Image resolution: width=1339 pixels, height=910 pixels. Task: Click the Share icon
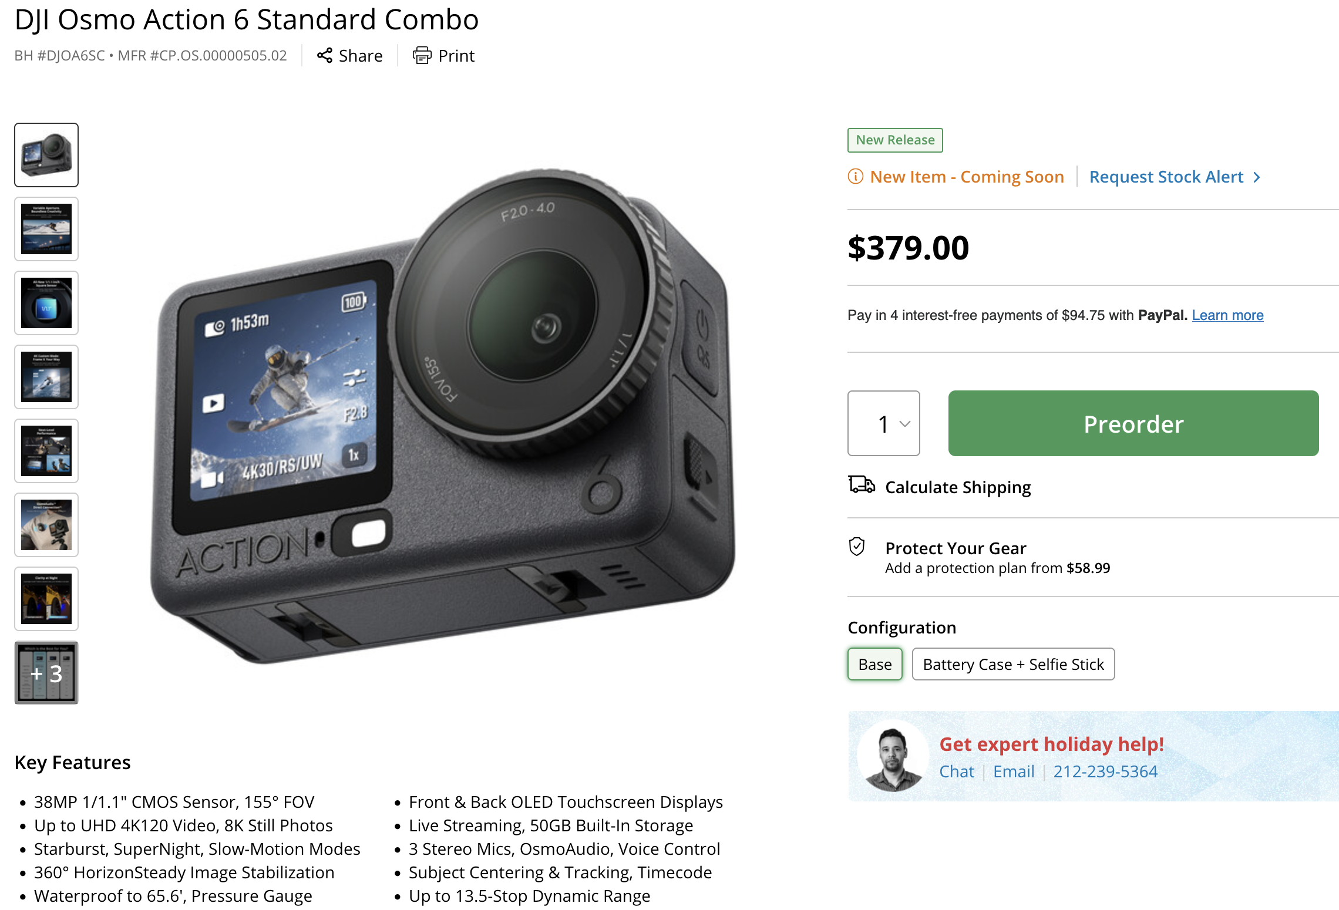[x=325, y=55]
